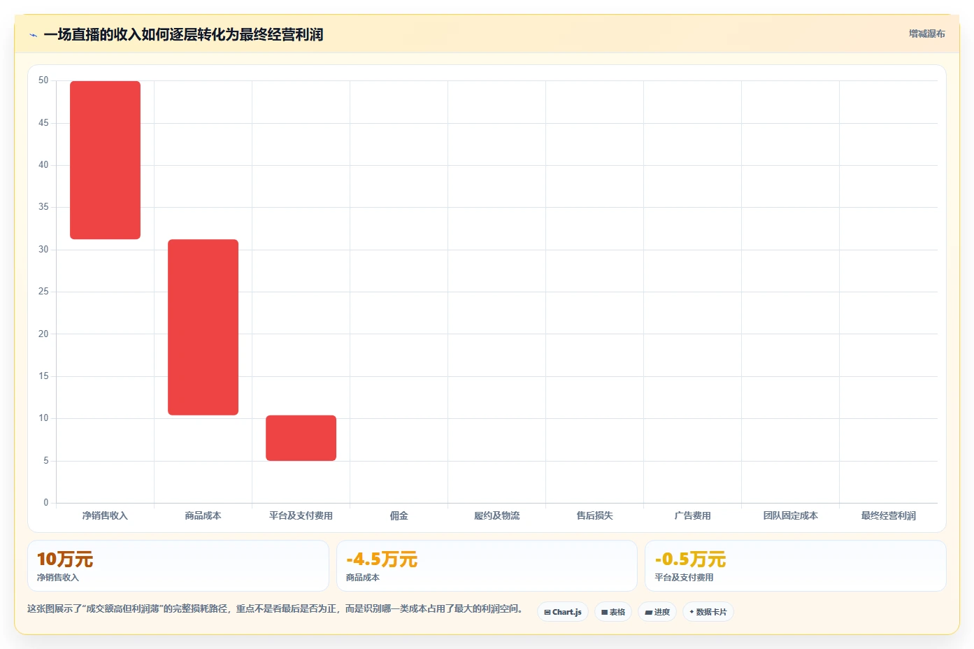Select the 平台及支付费用 red bar

(301, 438)
